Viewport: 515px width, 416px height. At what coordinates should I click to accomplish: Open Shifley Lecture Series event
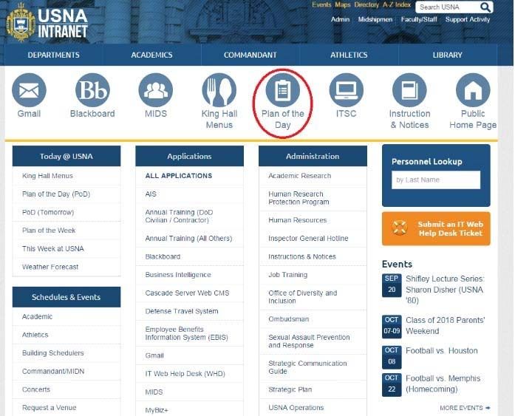click(445, 290)
